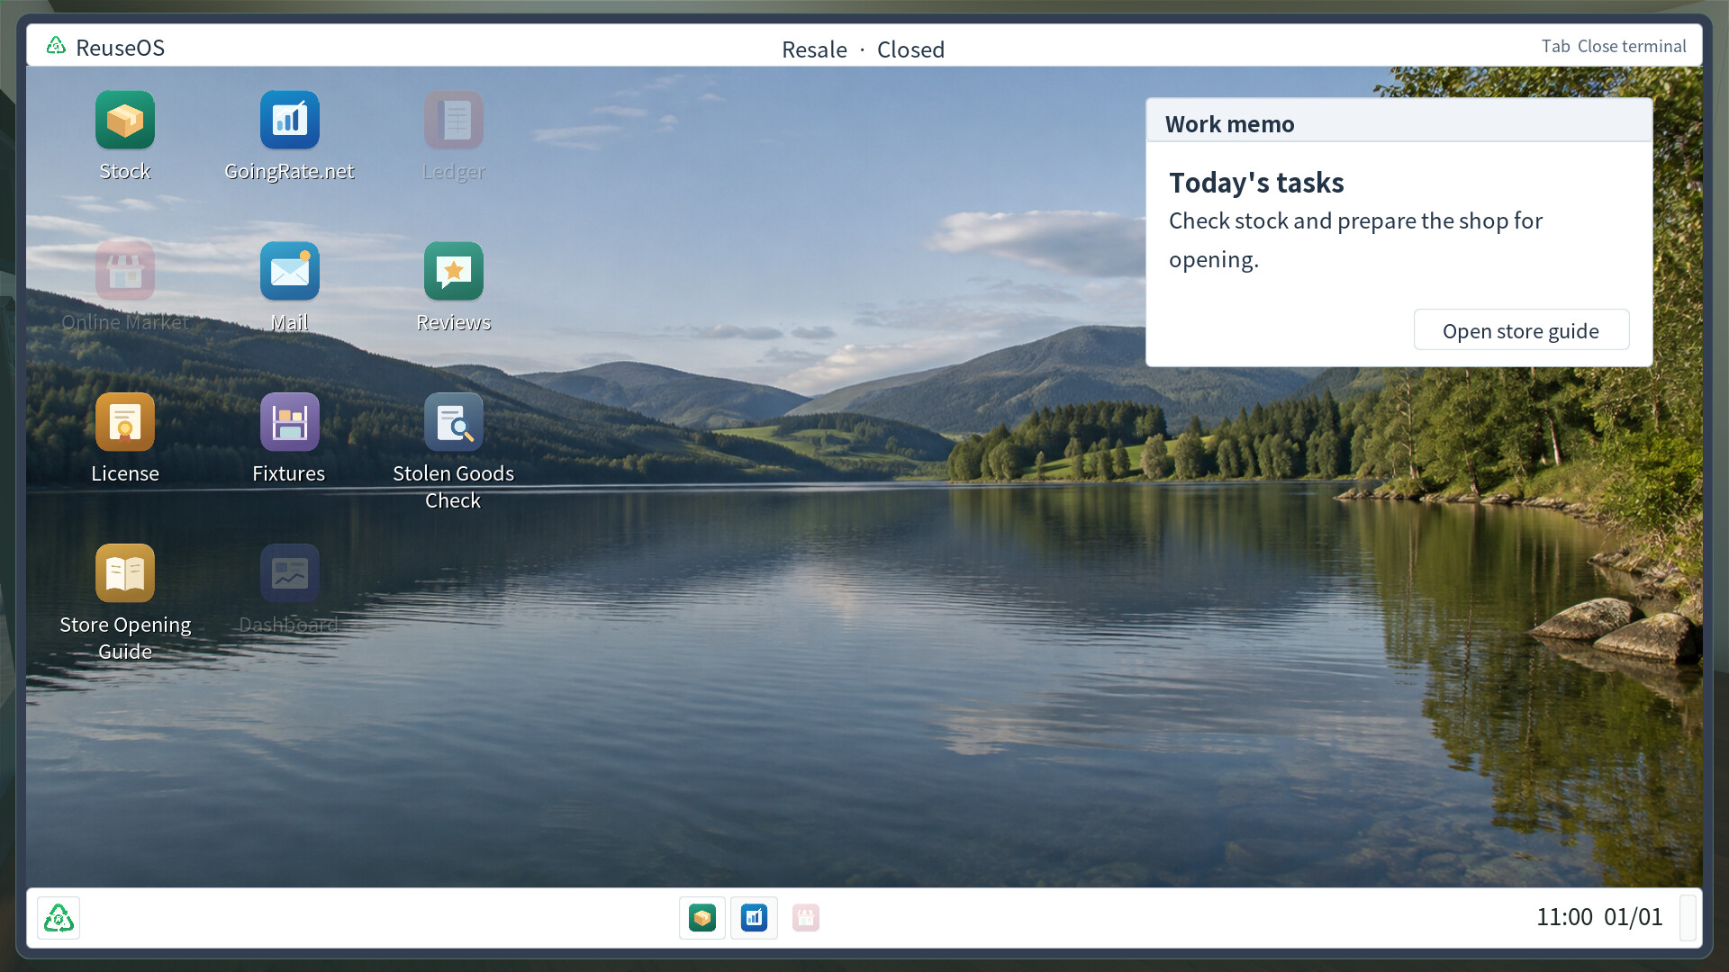Screen dimensions: 1729x972
Task: Click the Work memo header
Action: (1399, 122)
